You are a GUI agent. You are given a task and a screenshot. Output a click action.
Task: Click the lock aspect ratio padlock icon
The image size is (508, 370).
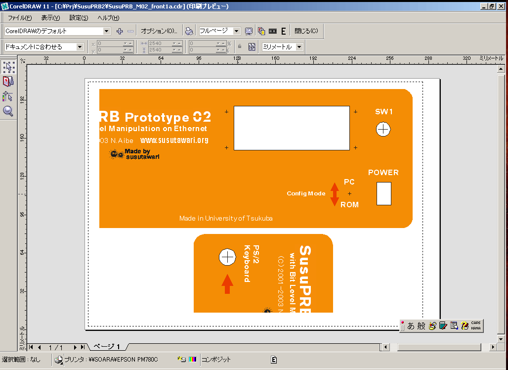(240, 46)
